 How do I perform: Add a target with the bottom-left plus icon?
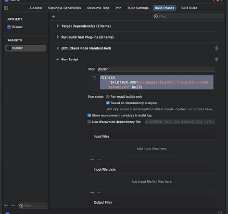(6, 206)
